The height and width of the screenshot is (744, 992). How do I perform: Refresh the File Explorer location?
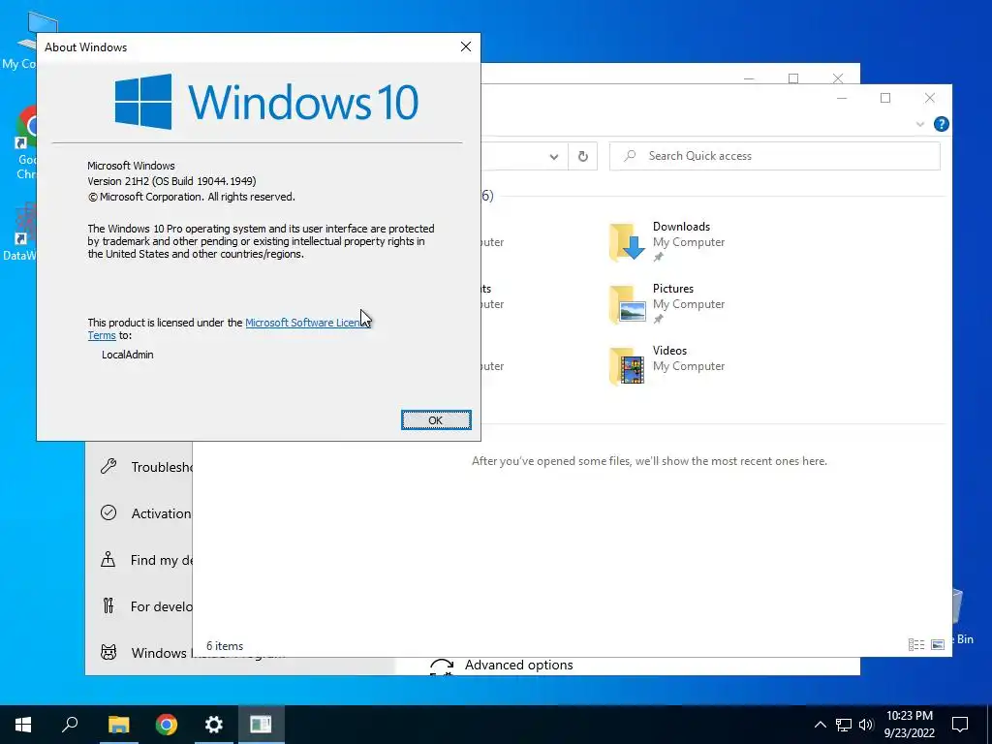(x=582, y=156)
